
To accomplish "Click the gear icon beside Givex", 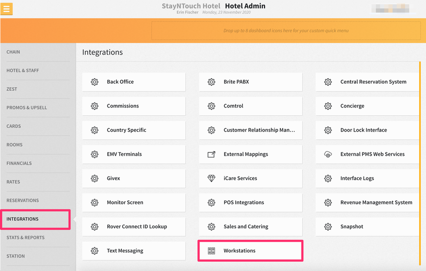I will (x=94, y=178).
